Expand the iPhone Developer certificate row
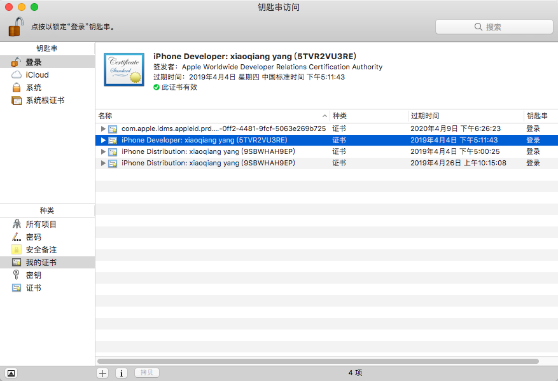Viewport: 558px width, 381px height. (x=103, y=140)
